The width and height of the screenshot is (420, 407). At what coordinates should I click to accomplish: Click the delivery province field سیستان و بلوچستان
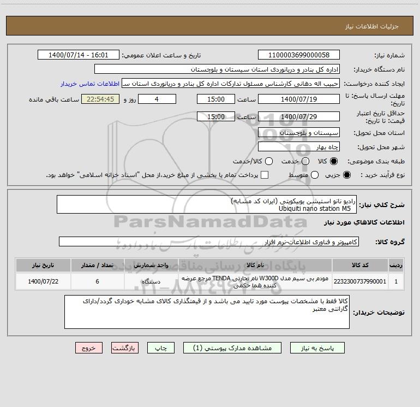[299, 133]
